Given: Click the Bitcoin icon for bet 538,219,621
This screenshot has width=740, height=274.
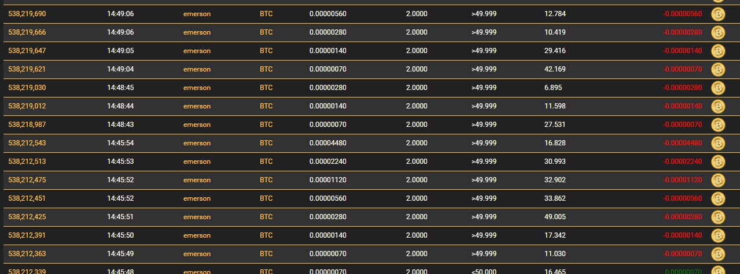Looking at the screenshot, I should point(717,69).
